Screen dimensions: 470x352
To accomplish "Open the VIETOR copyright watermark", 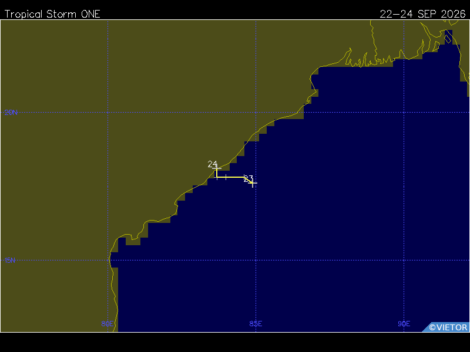I will (x=446, y=327).
